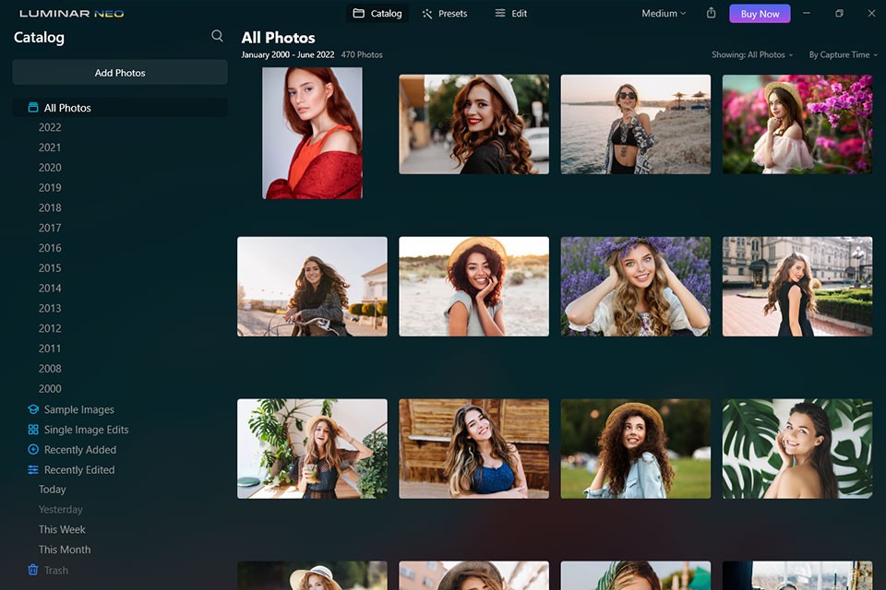
Task: Switch to the Presets tab
Action: (x=445, y=13)
